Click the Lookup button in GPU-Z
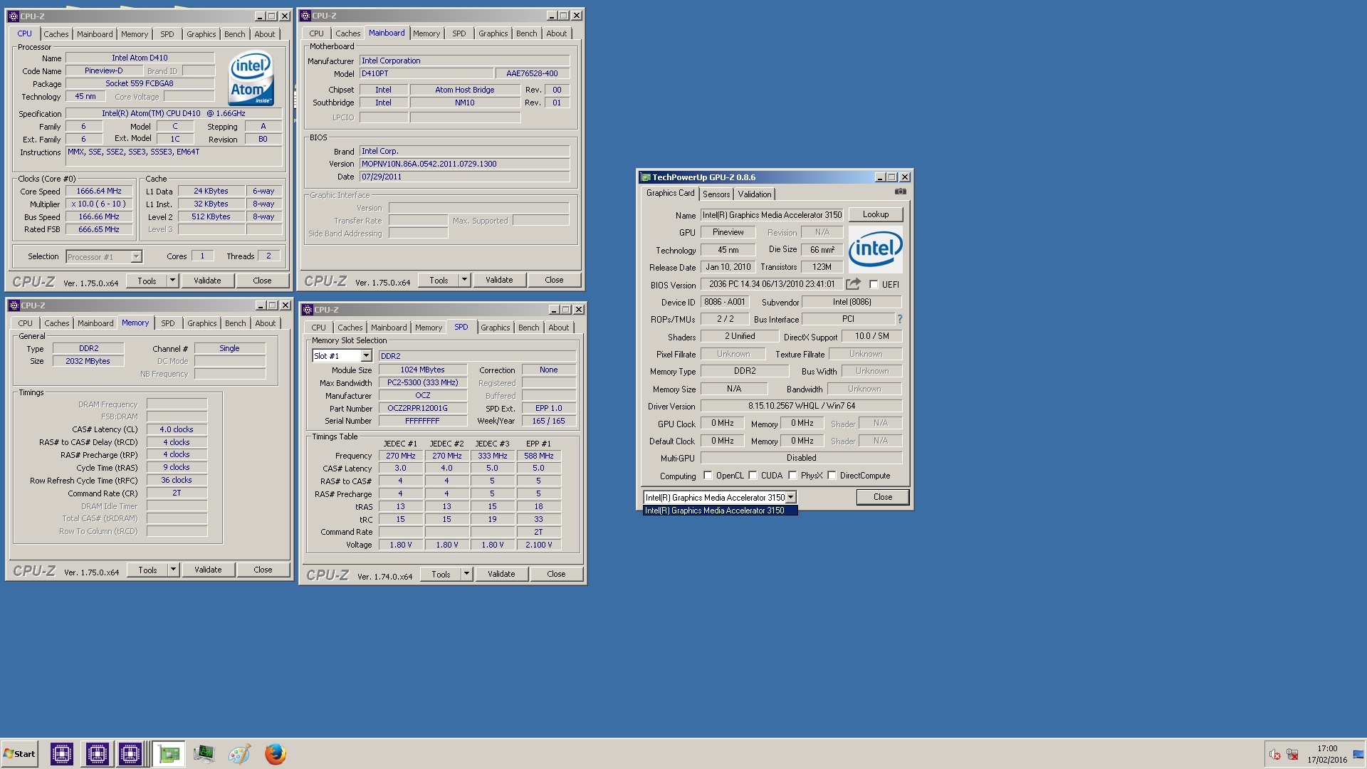The height and width of the screenshot is (769, 1367). (x=876, y=214)
